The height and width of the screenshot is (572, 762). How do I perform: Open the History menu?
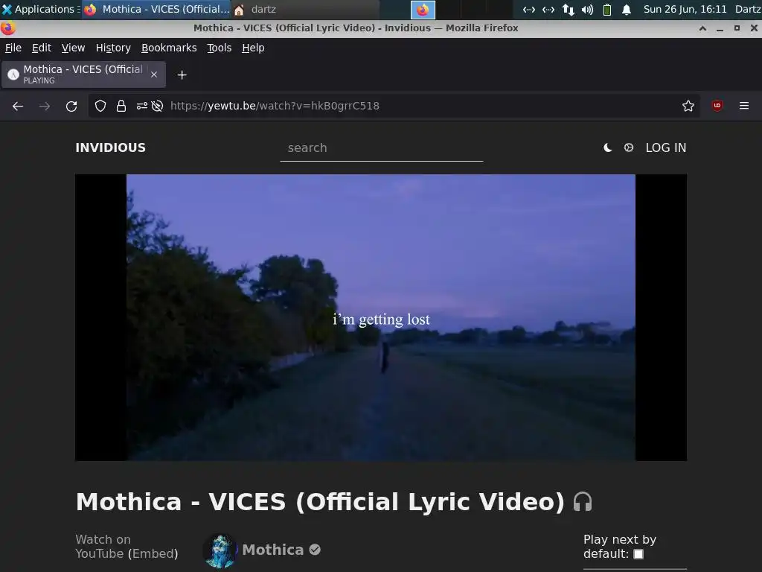(113, 48)
